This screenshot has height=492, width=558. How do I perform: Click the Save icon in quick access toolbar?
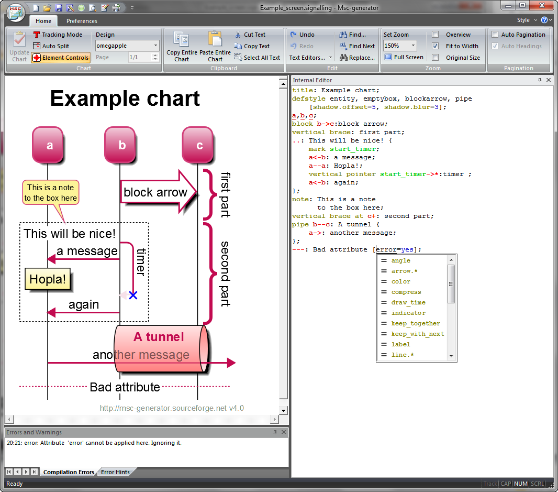point(59,8)
